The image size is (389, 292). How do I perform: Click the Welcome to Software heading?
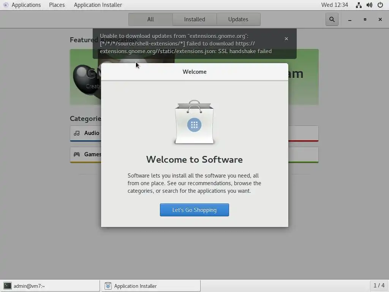coord(194,159)
